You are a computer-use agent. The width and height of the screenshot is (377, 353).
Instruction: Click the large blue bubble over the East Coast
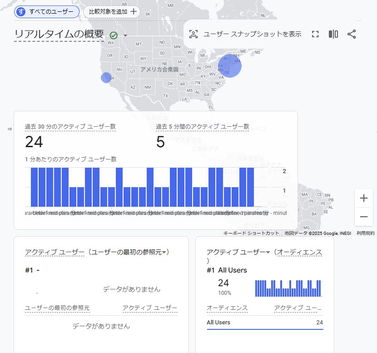229,66
